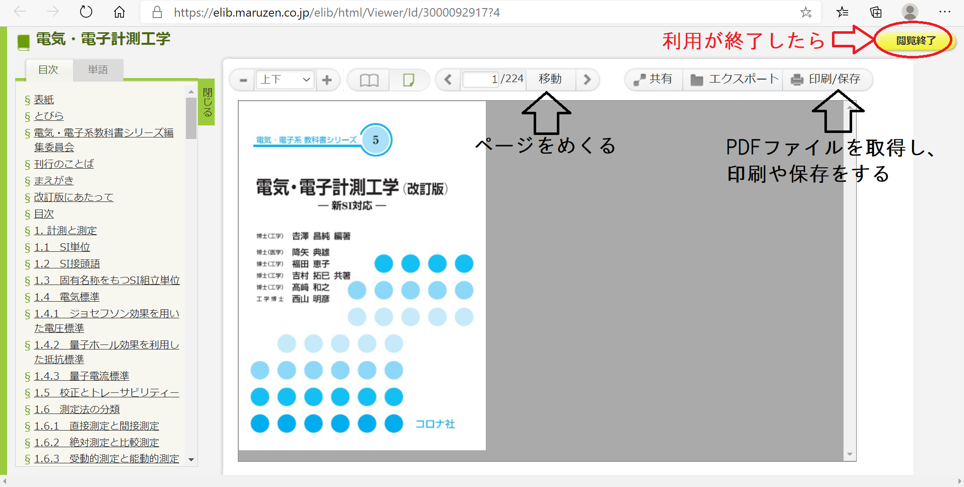964x487 pixels.
Task: Open 刊行のことば entry
Action: pyautogui.click(x=63, y=164)
